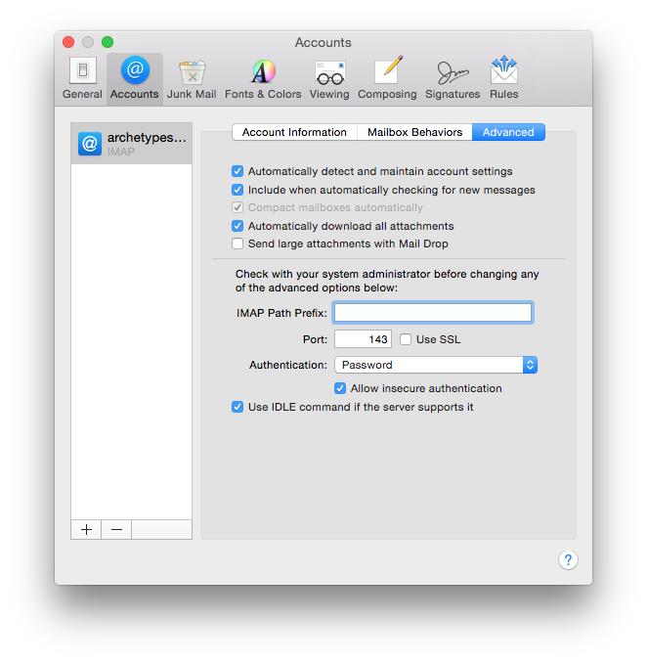The height and width of the screenshot is (663, 647).
Task: Add a new account with plus button
Action: coord(86,529)
